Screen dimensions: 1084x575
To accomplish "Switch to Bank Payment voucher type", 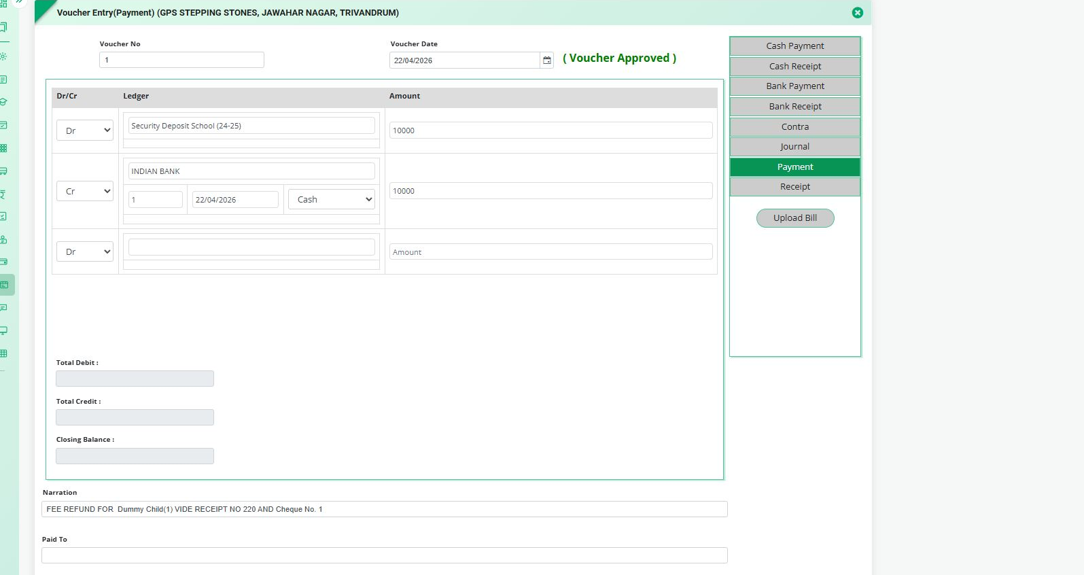I will 795,86.
